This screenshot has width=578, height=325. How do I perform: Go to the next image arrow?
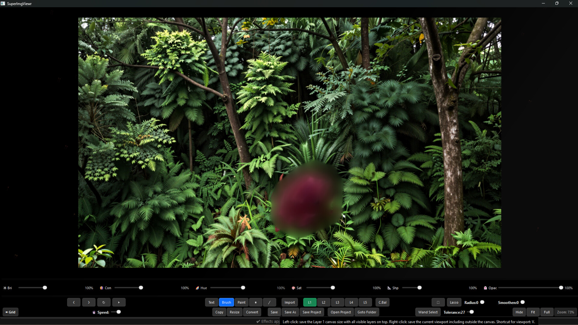(89, 302)
